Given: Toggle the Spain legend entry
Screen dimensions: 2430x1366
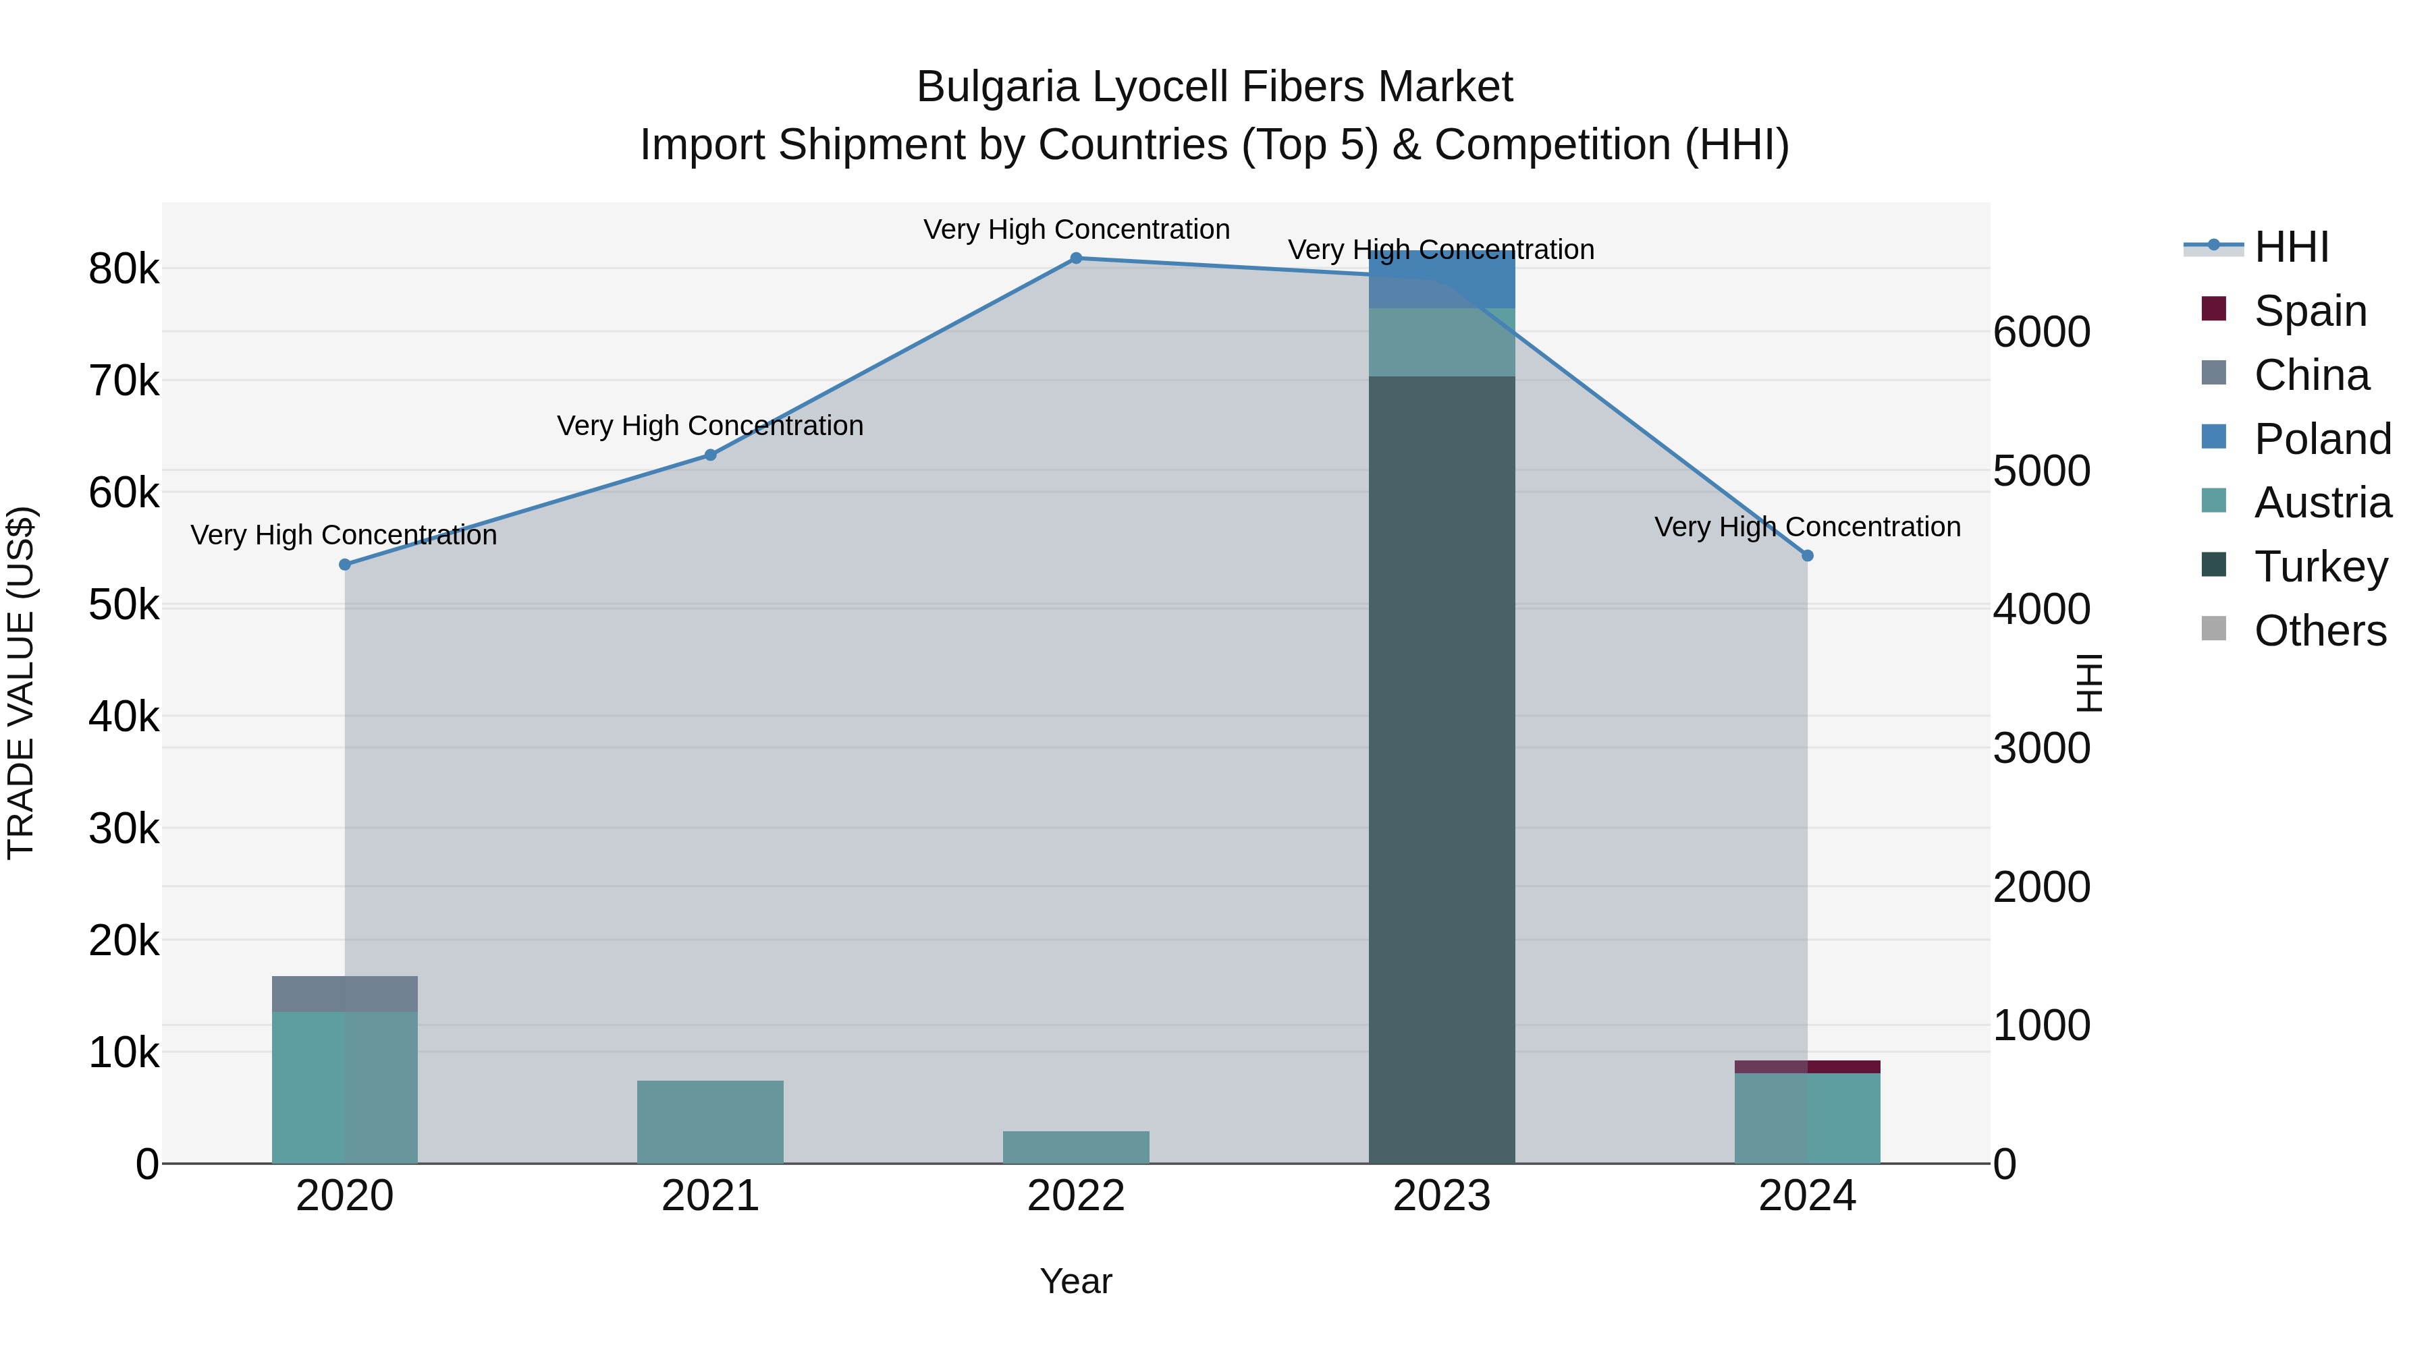Looking at the screenshot, I should tap(2284, 311).
